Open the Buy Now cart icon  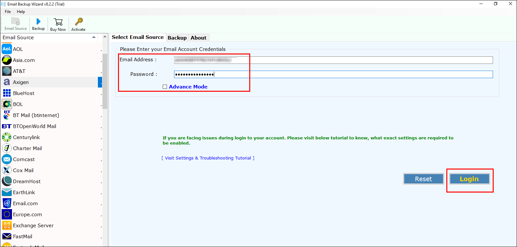(58, 22)
